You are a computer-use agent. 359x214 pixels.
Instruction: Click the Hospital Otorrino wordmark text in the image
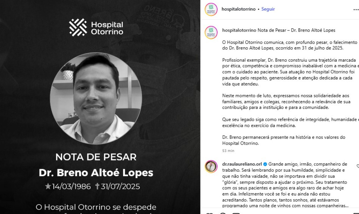107,28
